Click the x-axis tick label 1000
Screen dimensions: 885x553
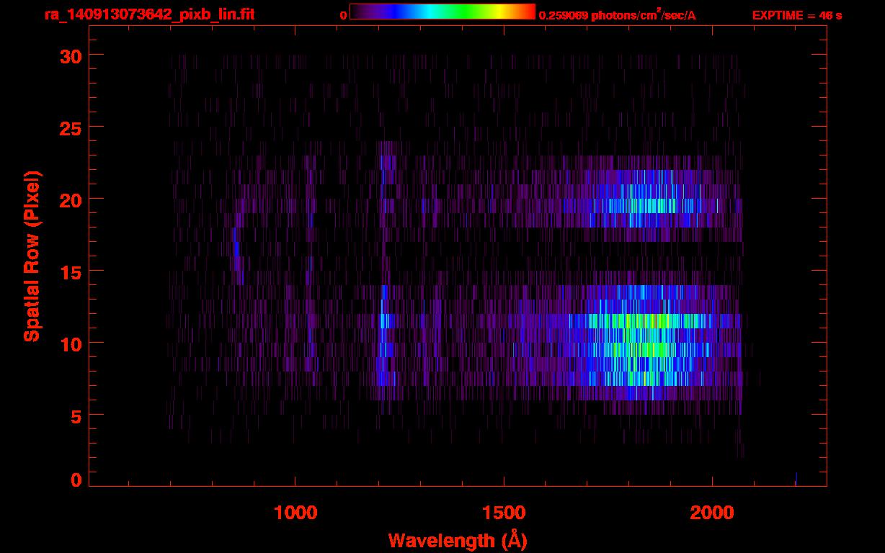click(295, 513)
